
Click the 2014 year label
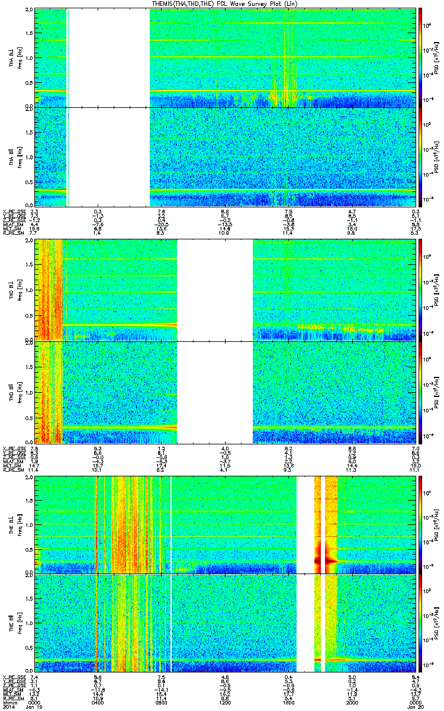point(8,706)
